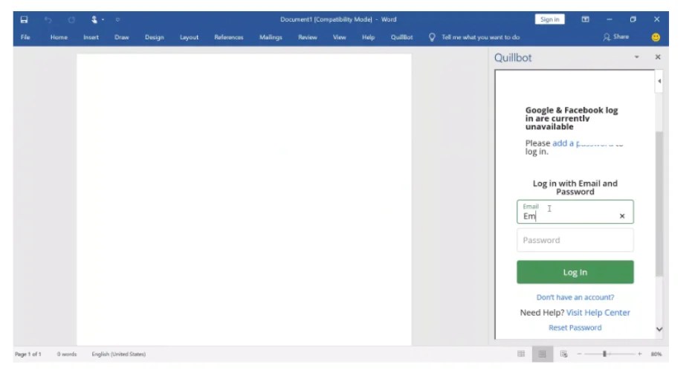
Task: Open word count from '0 words'
Action: click(66, 354)
